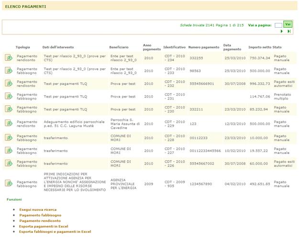The width and height of the screenshot is (299, 241).
Task: Click year 2009 in Anno pagamento column
Action: coord(149,184)
